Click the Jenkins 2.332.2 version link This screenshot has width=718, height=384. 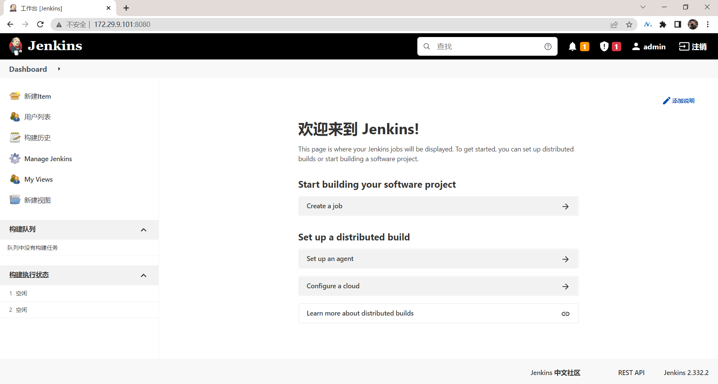click(686, 372)
